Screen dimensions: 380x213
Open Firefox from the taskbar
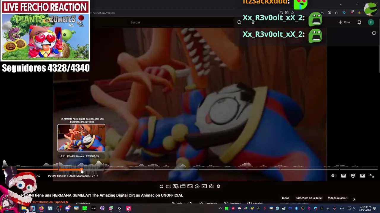coord(41,208)
